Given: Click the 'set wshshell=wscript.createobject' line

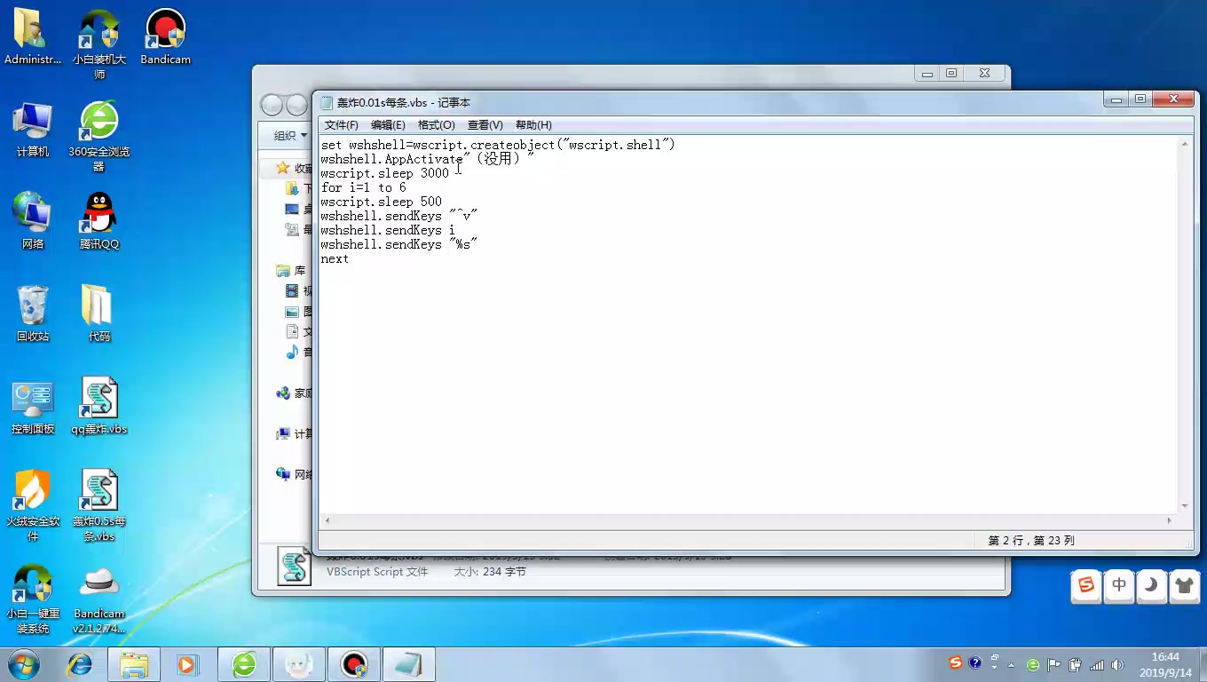Looking at the screenshot, I should 498,145.
